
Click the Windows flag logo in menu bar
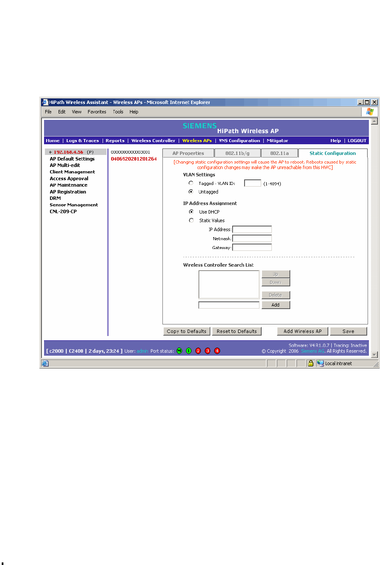point(370,111)
